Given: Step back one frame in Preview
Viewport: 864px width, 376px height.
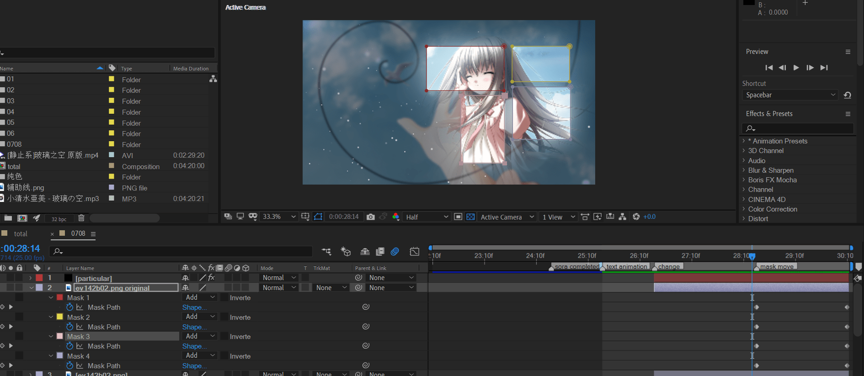Looking at the screenshot, I should (x=782, y=68).
